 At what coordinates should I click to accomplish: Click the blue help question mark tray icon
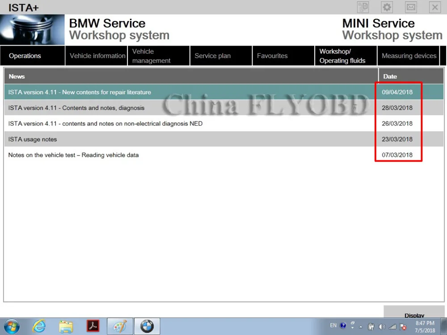[343, 325]
